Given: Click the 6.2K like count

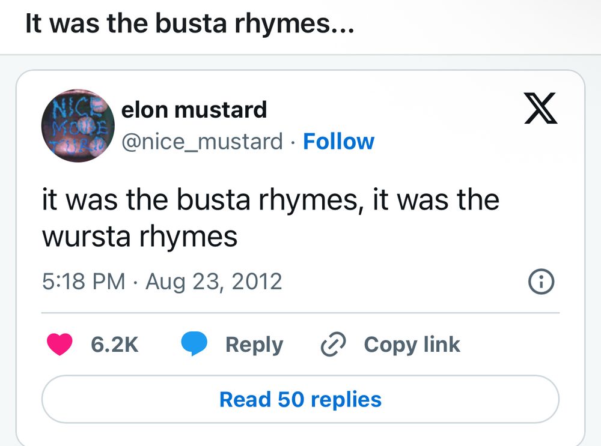Looking at the screenshot, I should [x=114, y=344].
